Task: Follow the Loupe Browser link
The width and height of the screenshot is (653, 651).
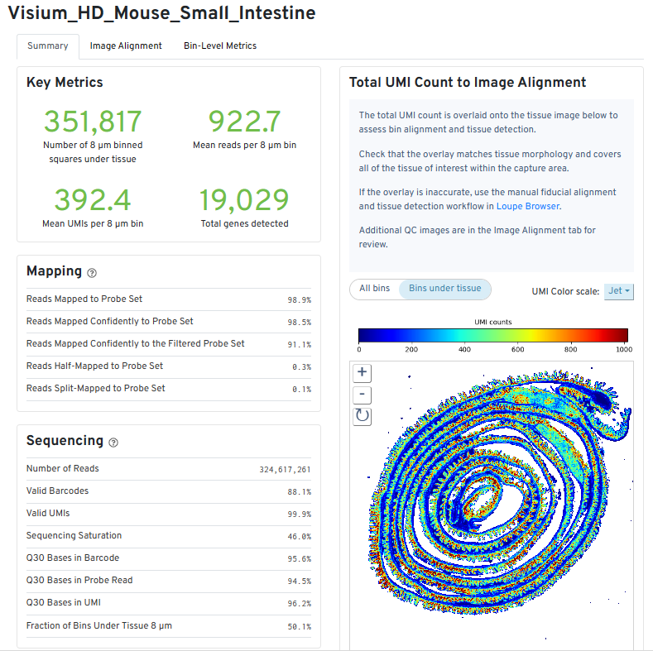Action: tap(528, 207)
